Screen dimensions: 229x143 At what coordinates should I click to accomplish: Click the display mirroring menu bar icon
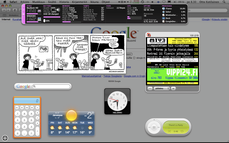[x=169, y=2]
